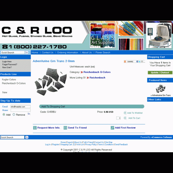The height and width of the screenshot is (173, 173).
Task: Open the eCommerce Software link
Action: pyautogui.click(x=161, y=137)
